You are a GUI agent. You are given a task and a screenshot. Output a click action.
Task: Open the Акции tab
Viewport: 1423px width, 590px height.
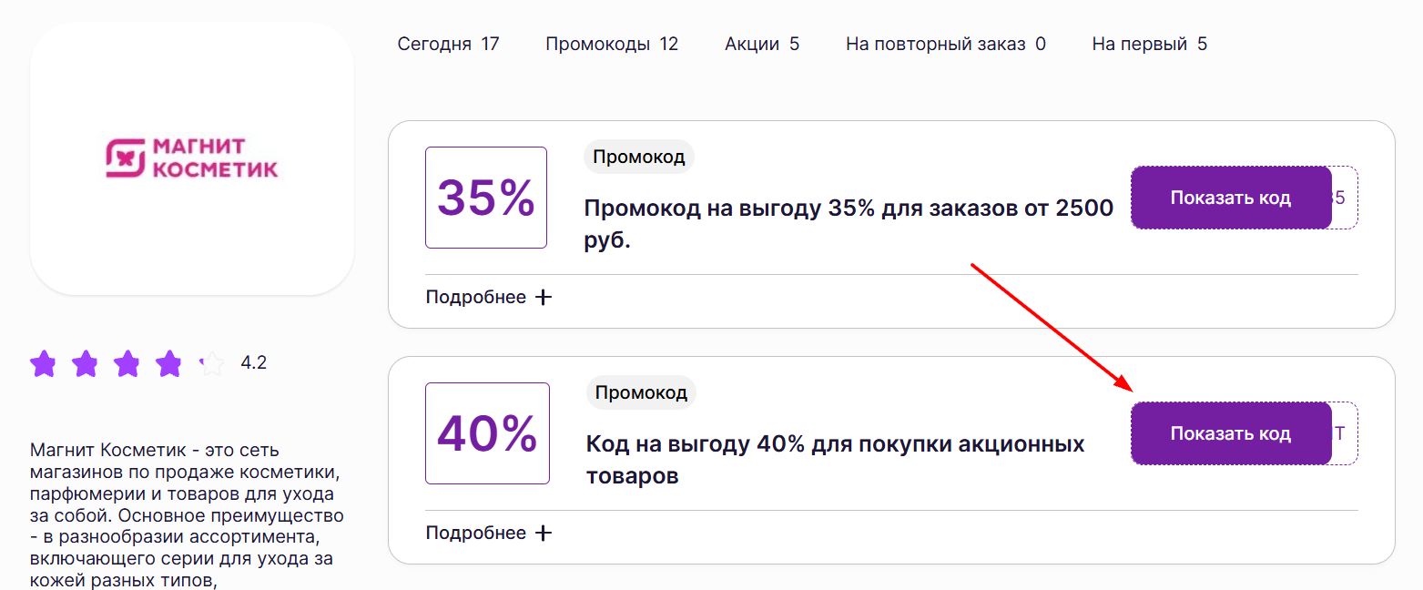tap(761, 43)
